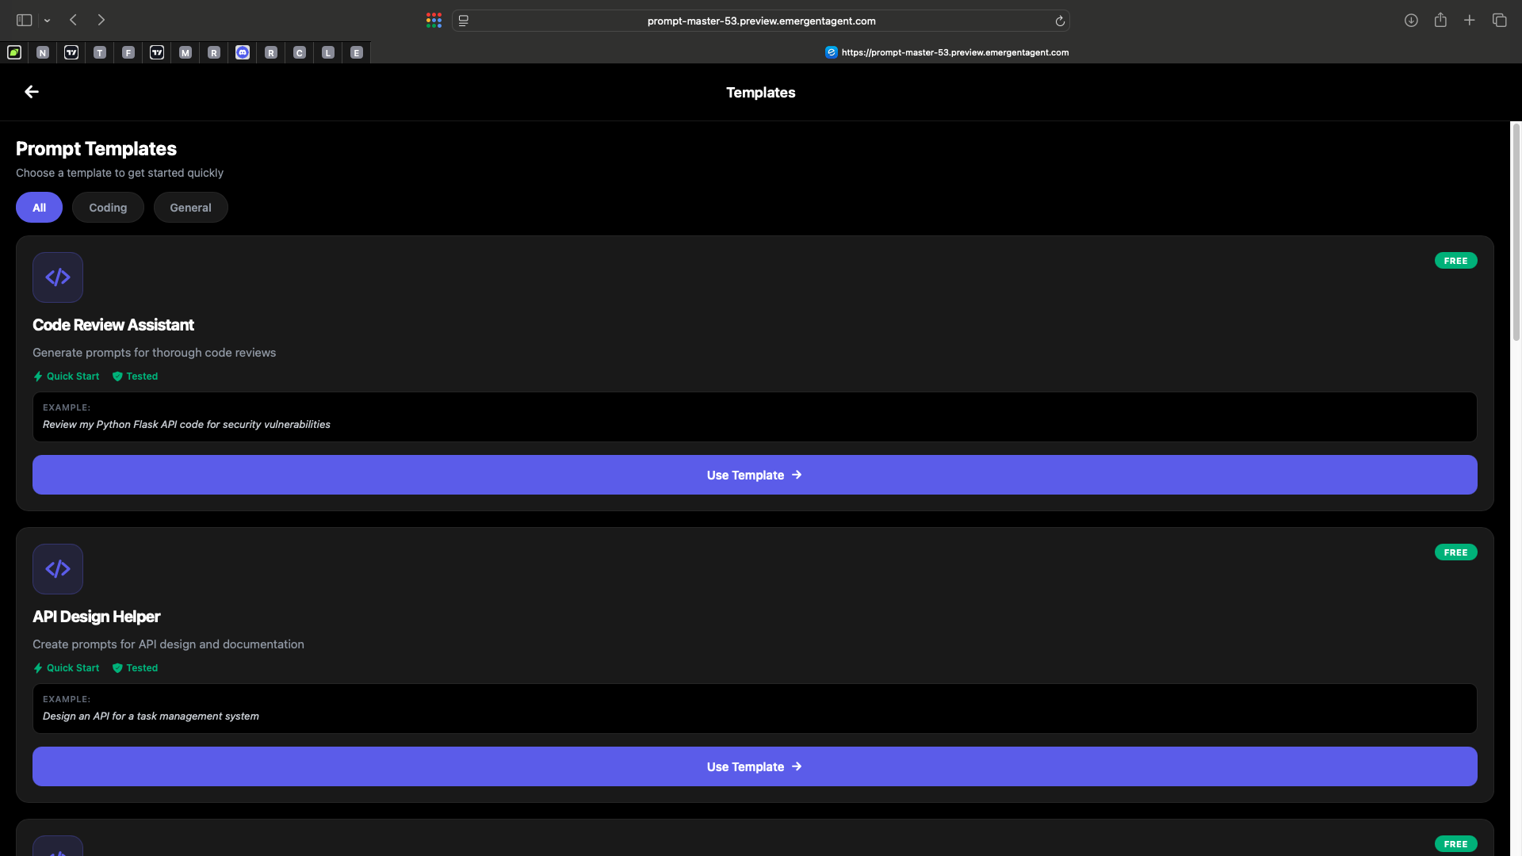The image size is (1522, 856).
Task: Click the reload icon in the address bar
Action: (1060, 21)
